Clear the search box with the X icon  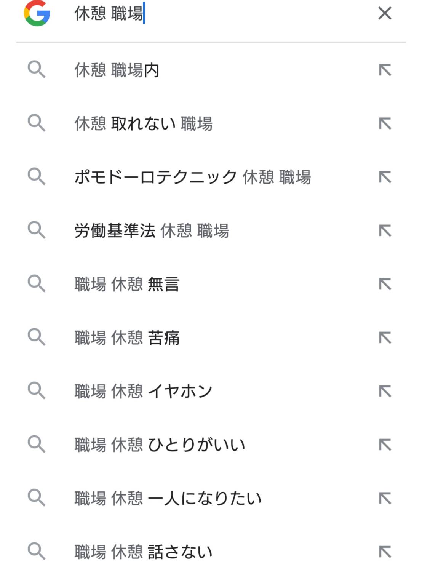tap(385, 13)
